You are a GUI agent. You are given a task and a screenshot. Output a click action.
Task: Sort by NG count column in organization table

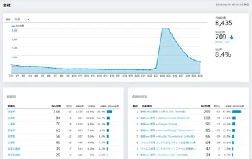(56, 106)
